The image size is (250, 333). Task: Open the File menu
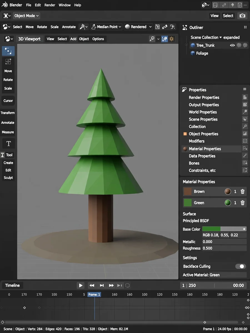point(29,5)
